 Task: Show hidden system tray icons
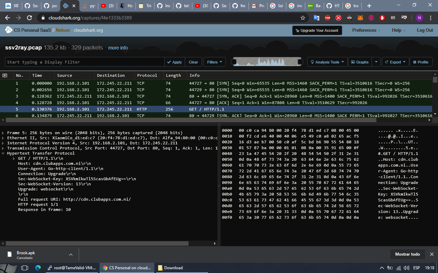point(382,268)
